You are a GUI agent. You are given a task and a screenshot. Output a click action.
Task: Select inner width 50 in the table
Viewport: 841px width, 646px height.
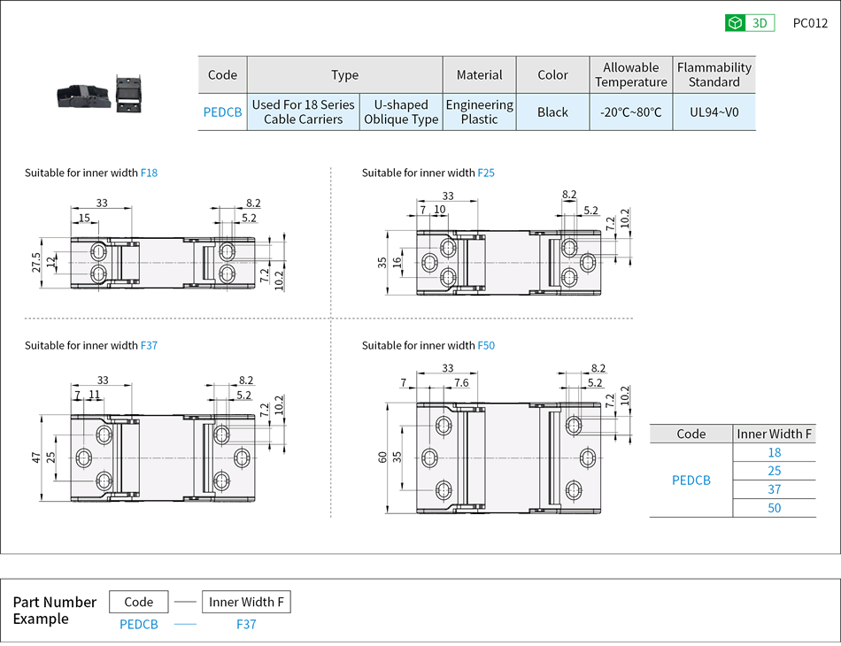[774, 508]
